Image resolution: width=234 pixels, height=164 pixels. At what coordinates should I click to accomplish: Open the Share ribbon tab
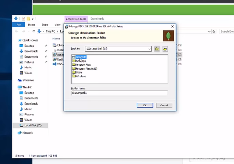point(45,25)
